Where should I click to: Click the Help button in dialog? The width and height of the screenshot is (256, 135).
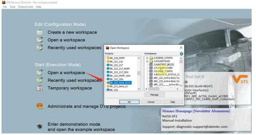(173, 102)
